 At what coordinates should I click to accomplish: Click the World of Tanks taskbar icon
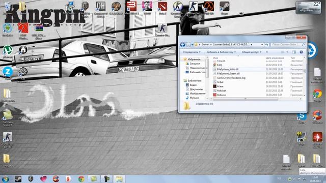[31, 179]
